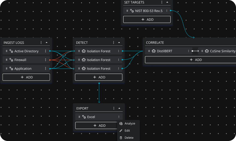Click the CoSine Similarity model icon
Viewport: 236px width, 141px height.
[207, 51]
